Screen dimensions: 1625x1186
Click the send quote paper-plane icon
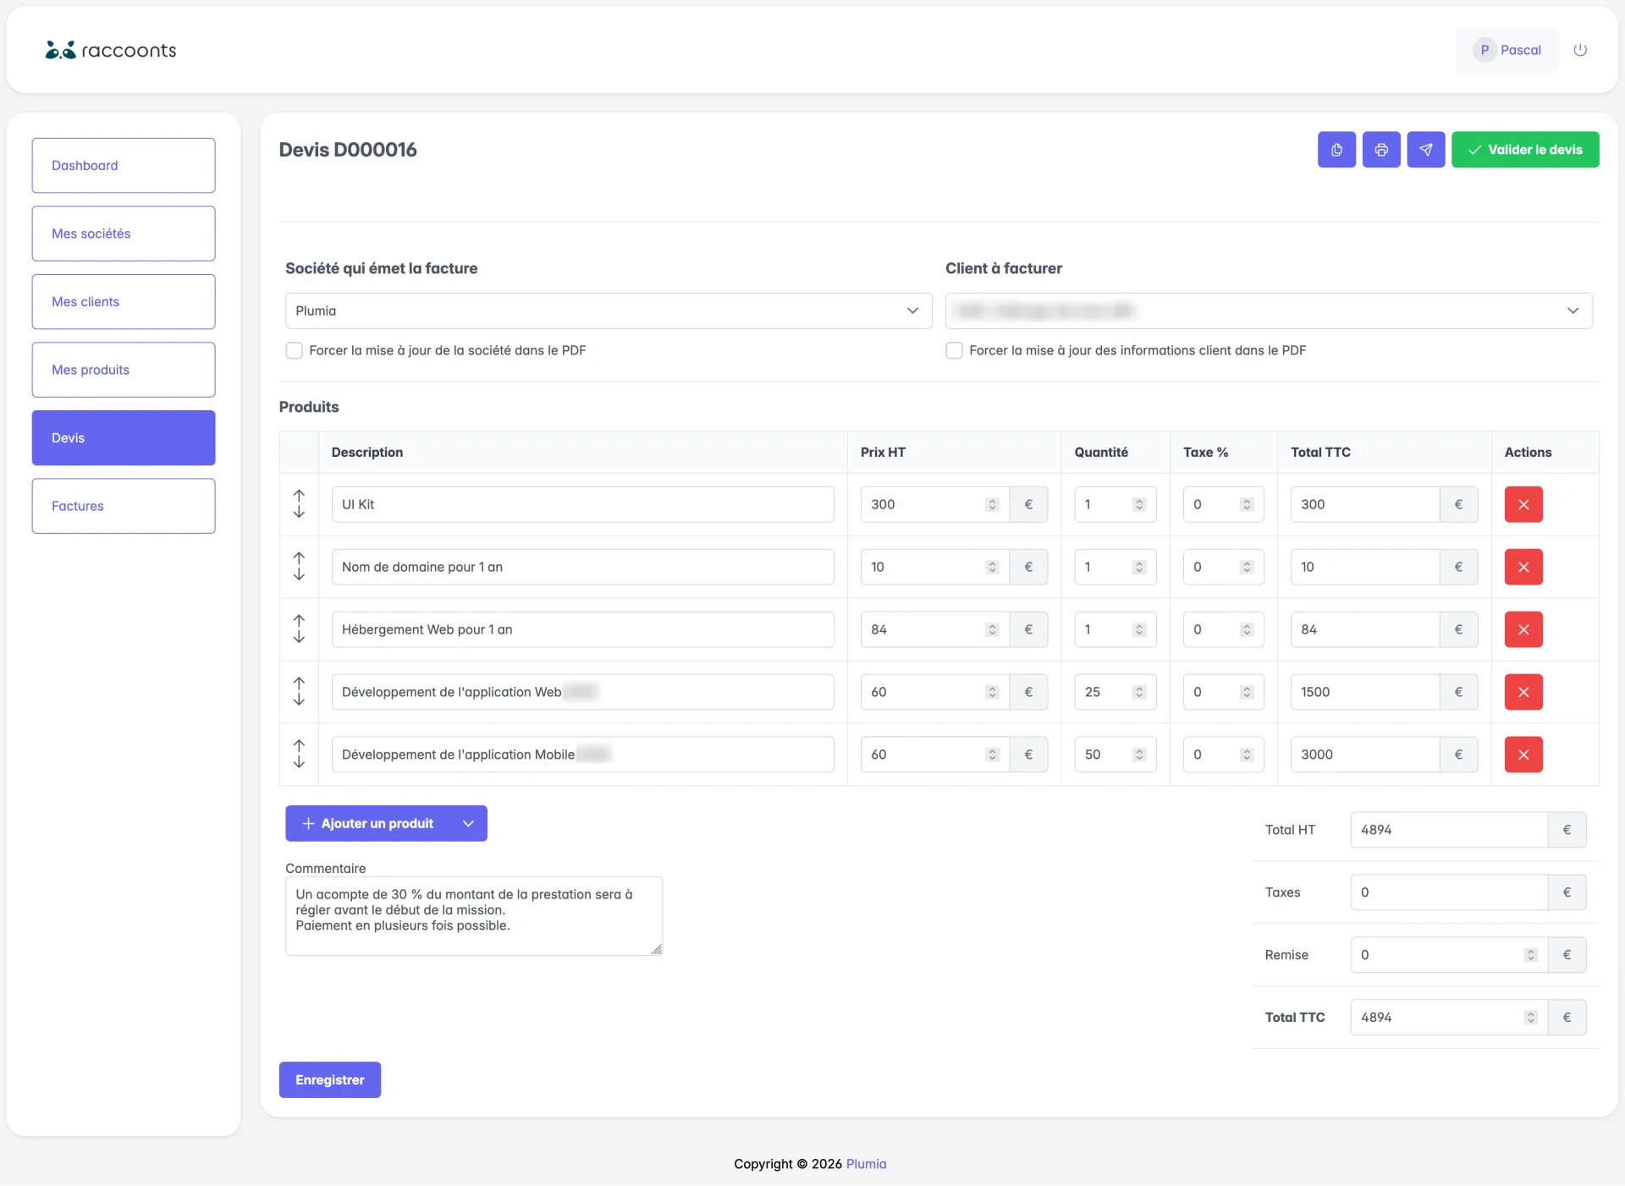click(x=1426, y=150)
